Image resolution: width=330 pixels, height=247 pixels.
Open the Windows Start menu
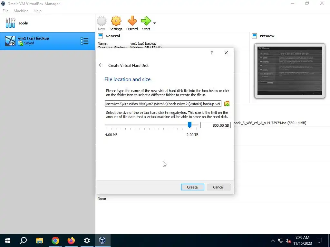tap(8, 241)
